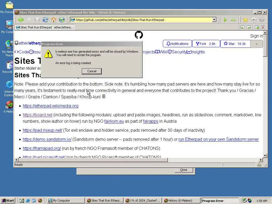Open the Security repository tab
272x204 pixels.
[177, 52]
